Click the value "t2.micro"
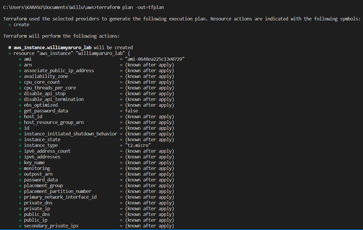This screenshot has height=230, width=363. (x=138, y=145)
